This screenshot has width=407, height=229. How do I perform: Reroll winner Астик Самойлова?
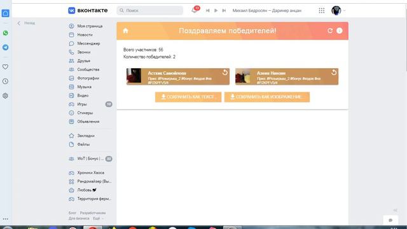tap(224, 73)
